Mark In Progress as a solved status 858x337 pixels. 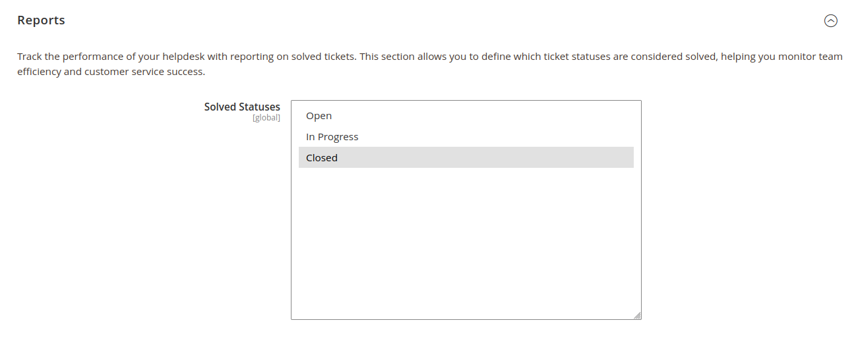click(332, 137)
